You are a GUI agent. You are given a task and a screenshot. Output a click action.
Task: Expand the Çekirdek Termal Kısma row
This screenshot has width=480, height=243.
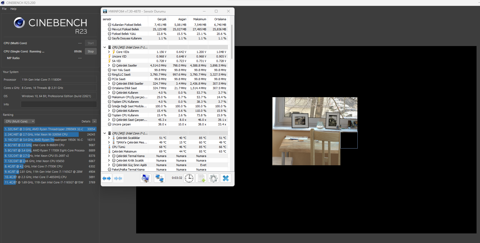[109, 156]
